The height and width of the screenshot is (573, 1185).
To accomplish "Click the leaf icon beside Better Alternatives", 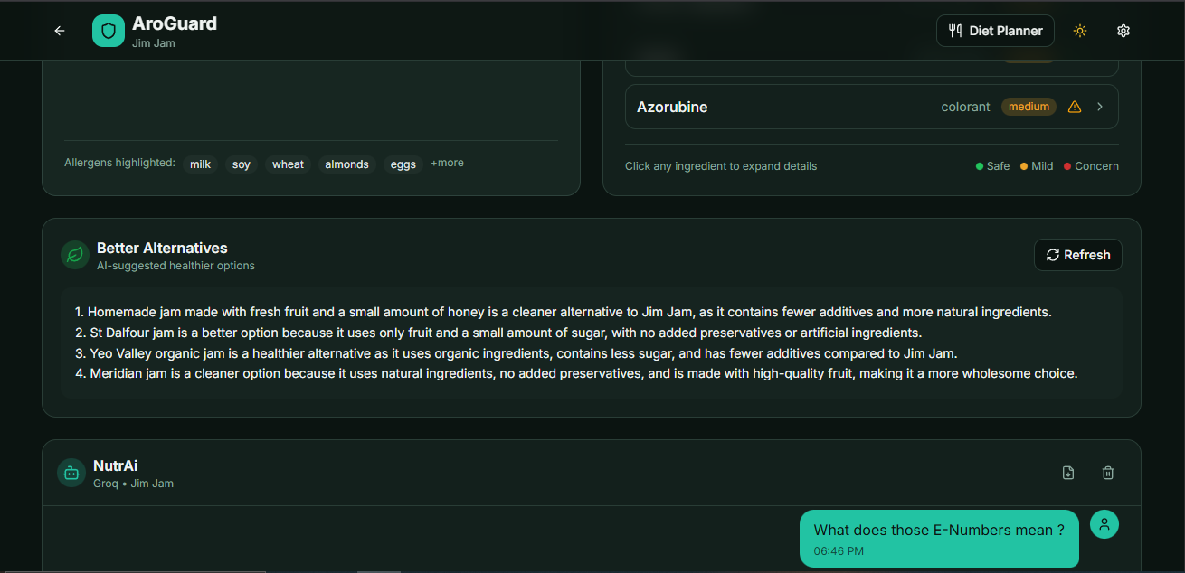I will tap(74, 255).
